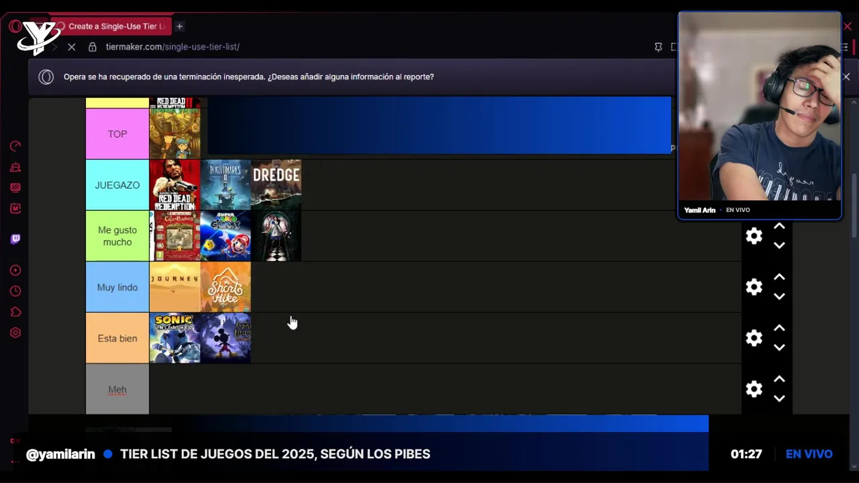The width and height of the screenshot is (859, 483).
Task: Move Muy lindo row up
Action: click(x=779, y=277)
